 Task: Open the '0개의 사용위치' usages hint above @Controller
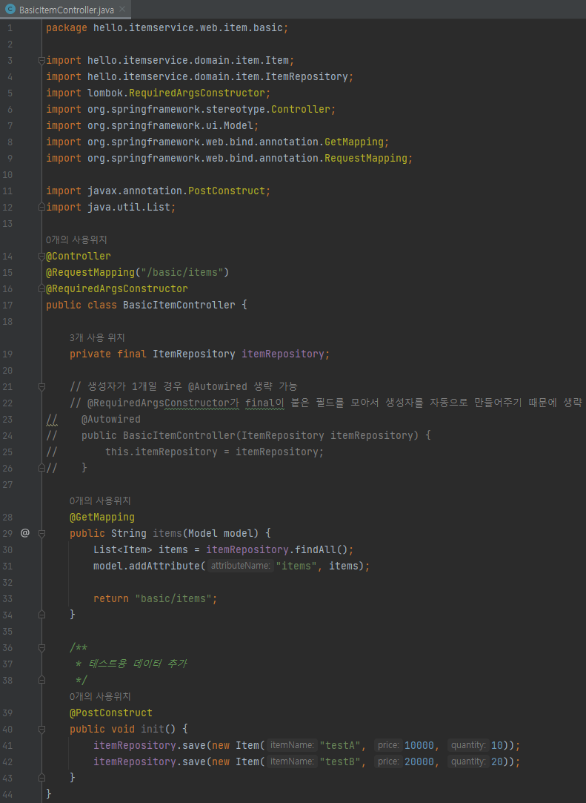(x=76, y=239)
